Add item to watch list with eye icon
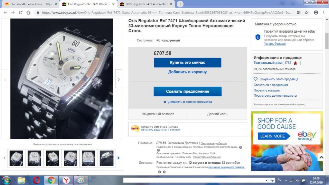 [x=165, y=102]
